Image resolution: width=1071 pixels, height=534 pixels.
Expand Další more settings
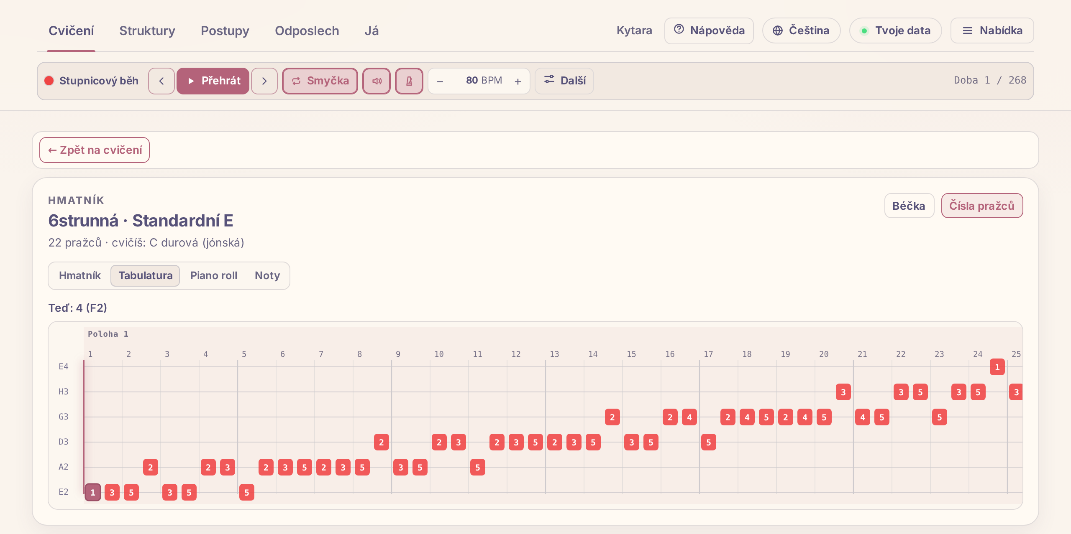click(564, 81)
